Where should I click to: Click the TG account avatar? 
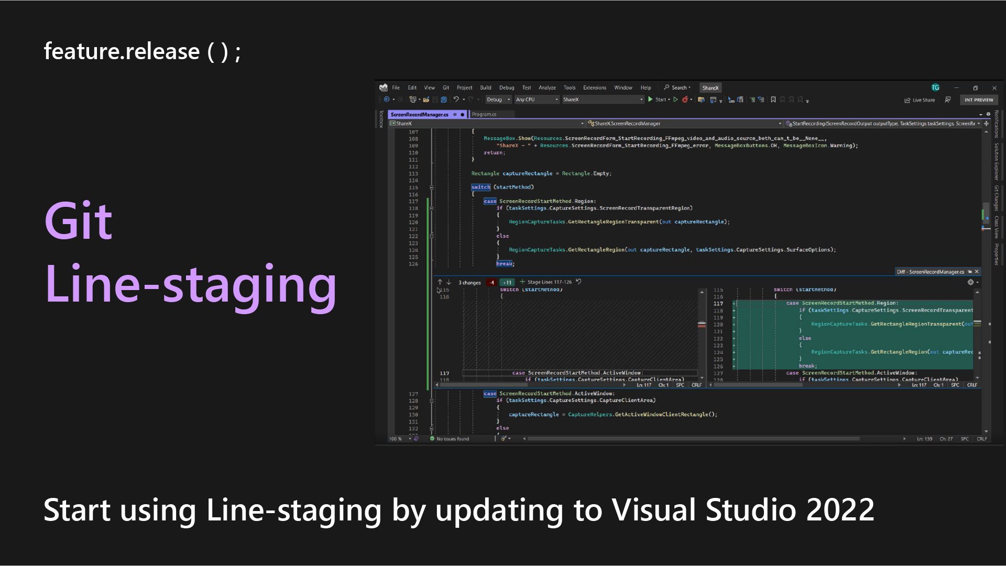[x=935, y=87]
